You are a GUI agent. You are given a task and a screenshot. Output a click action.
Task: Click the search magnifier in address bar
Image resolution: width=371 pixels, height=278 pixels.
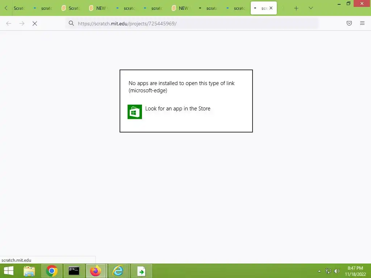71,23
